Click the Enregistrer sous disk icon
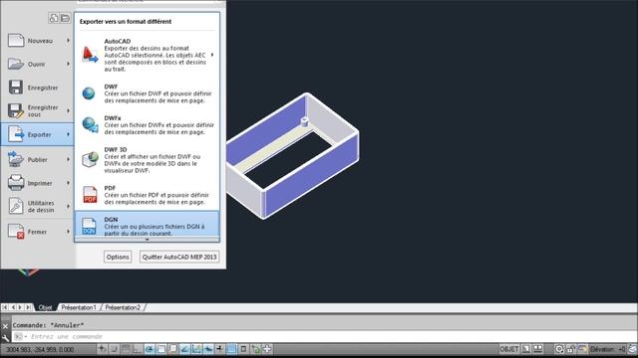 pos(16,110)
